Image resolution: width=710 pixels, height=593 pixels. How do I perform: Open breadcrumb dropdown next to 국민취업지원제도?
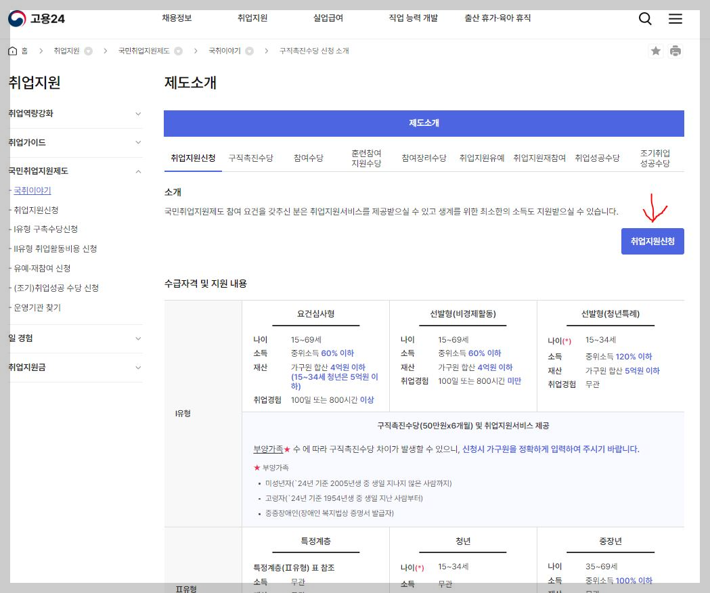tap(179, 51)
